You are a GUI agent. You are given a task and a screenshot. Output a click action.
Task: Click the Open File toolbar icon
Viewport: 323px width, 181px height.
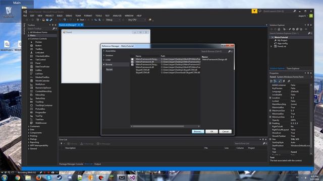[43, 20]
